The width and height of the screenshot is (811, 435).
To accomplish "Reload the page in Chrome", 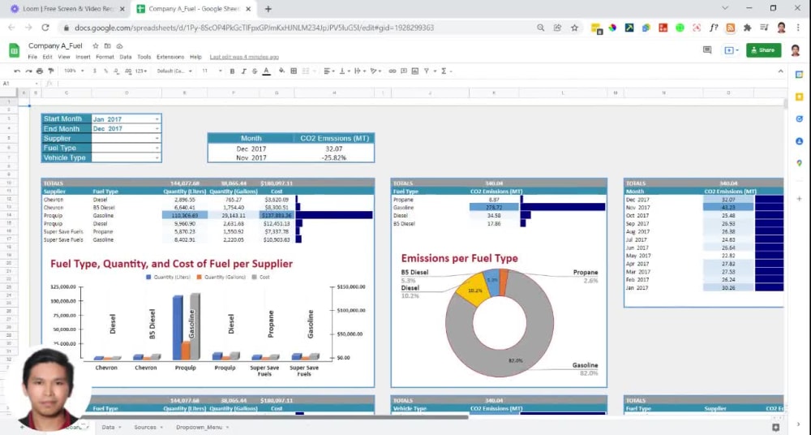I will [x=45, y=28].
